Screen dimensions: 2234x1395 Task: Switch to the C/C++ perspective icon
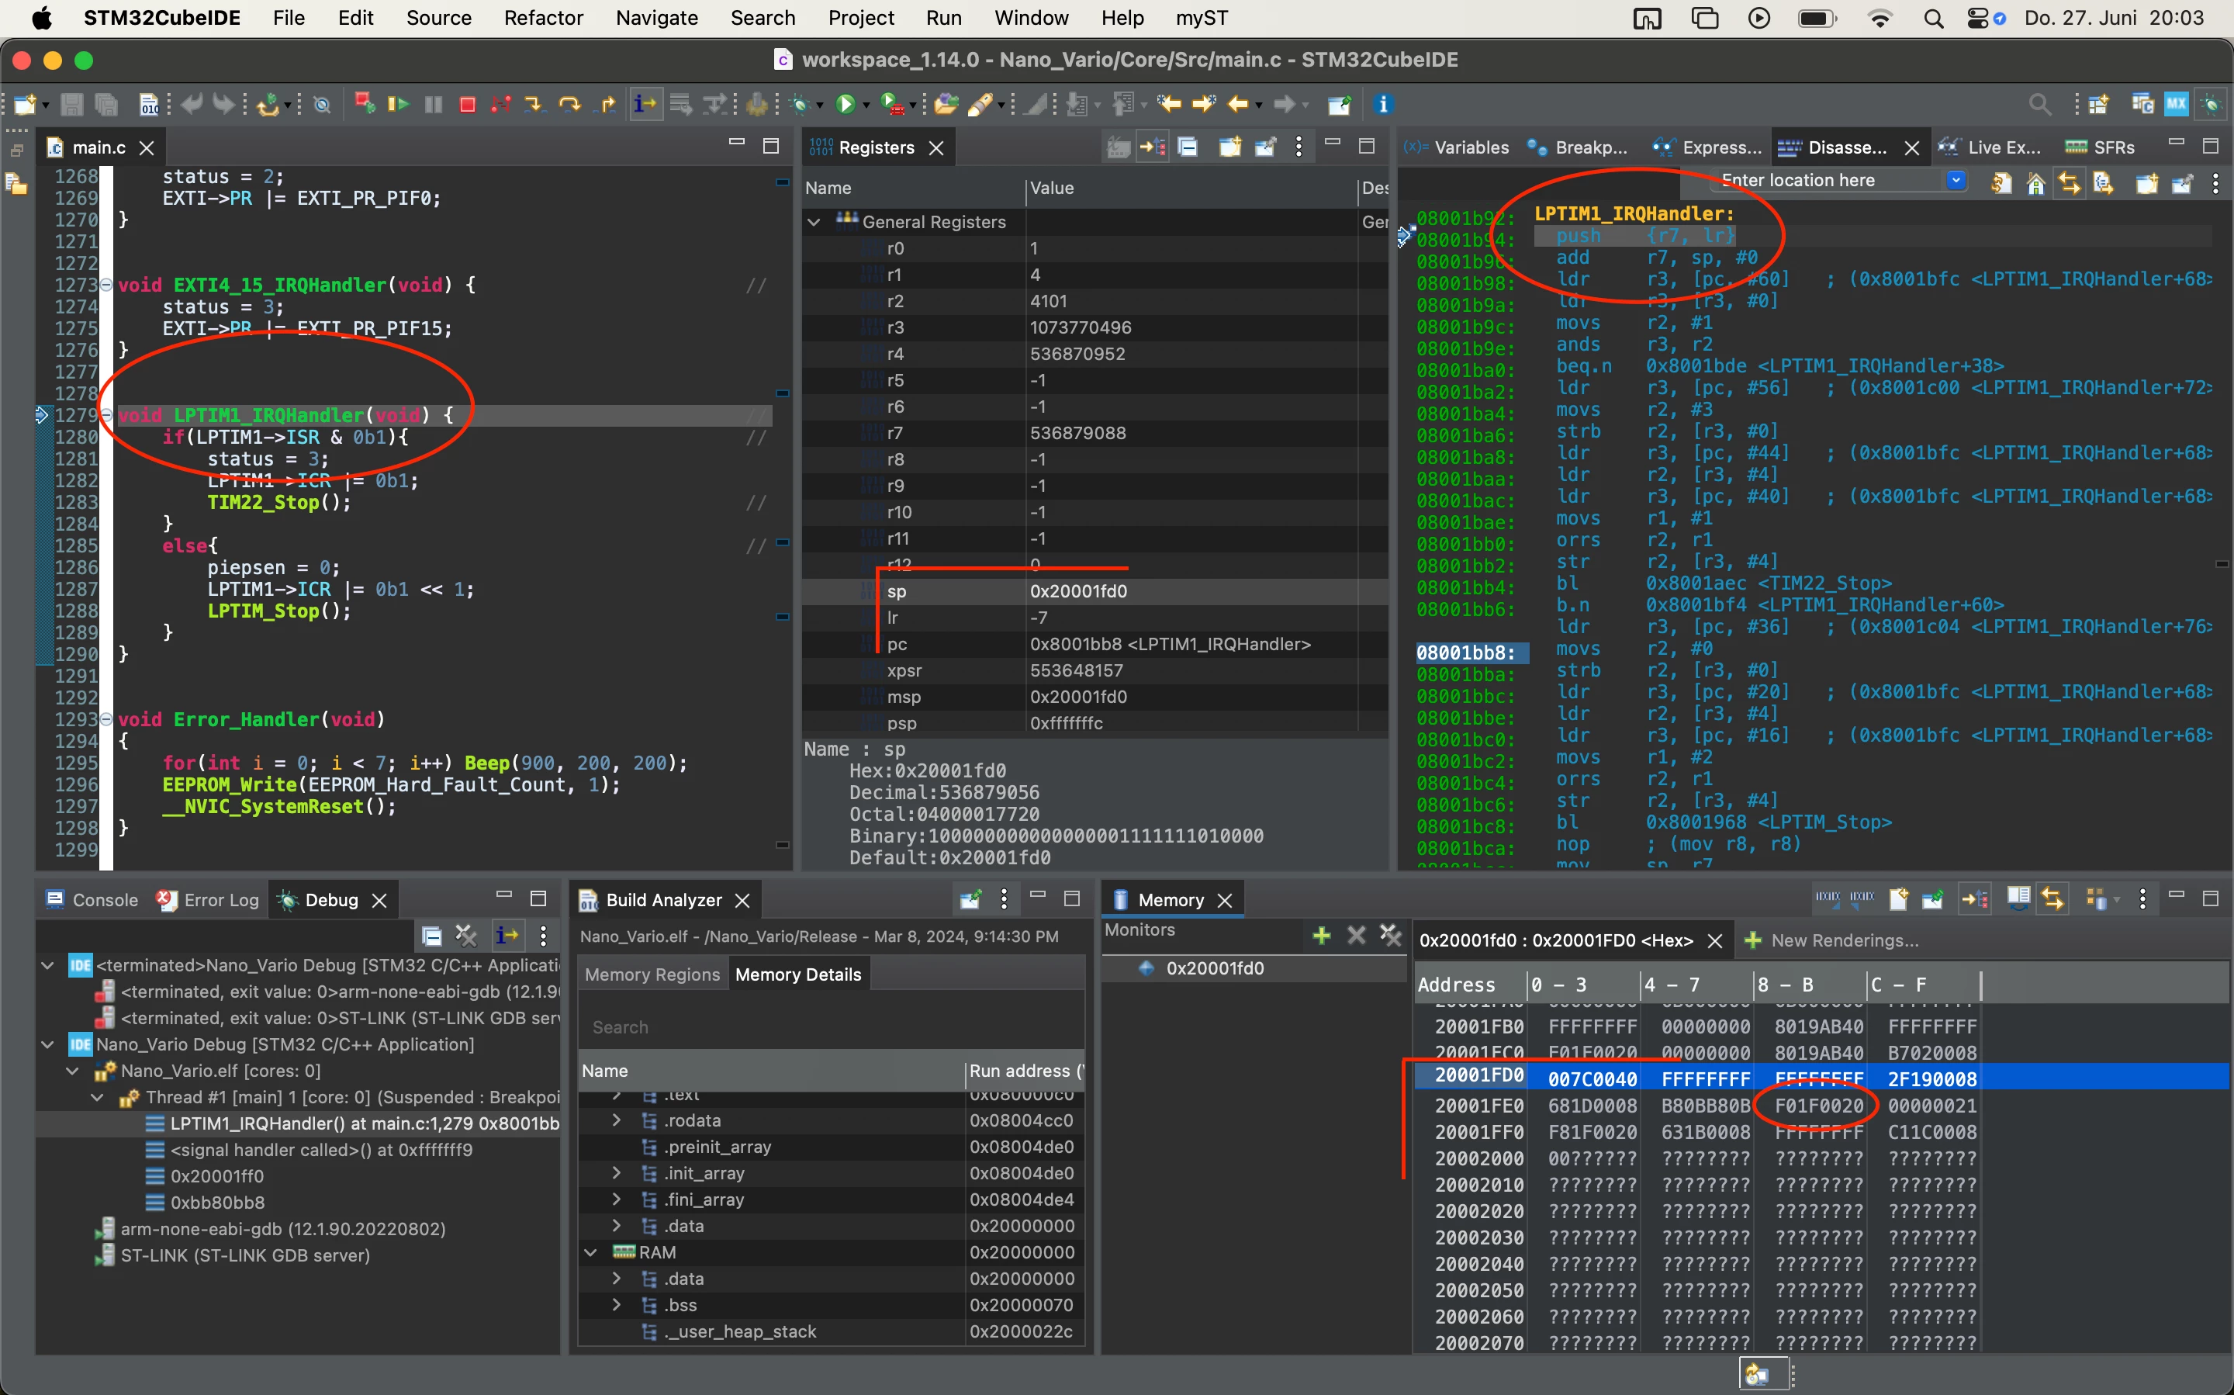tap(2142, 104)
